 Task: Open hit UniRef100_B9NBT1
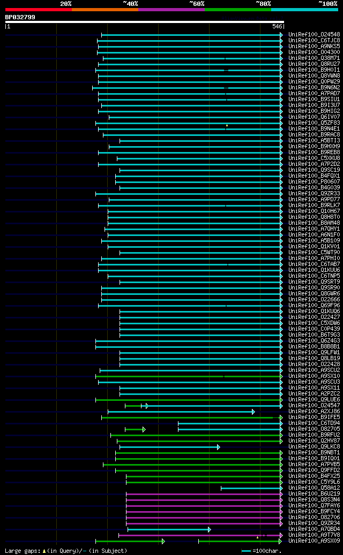(x=314, y=452)
